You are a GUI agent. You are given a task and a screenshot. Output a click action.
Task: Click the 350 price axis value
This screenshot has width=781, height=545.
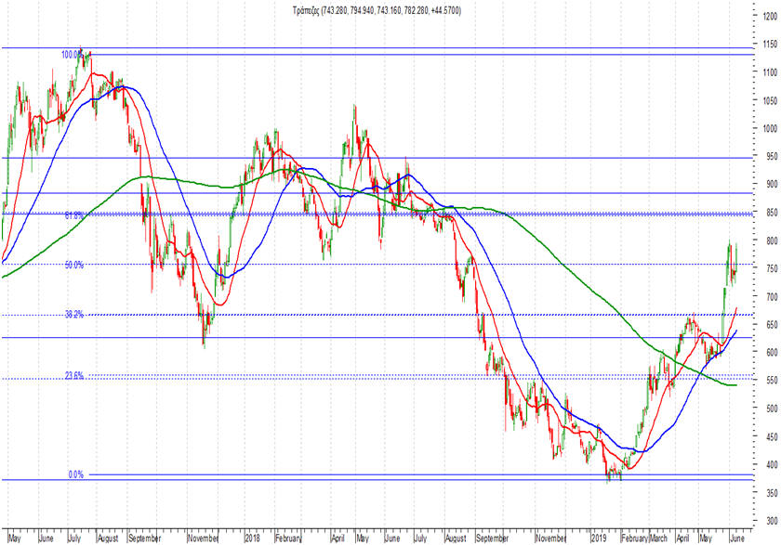point(772,493)
